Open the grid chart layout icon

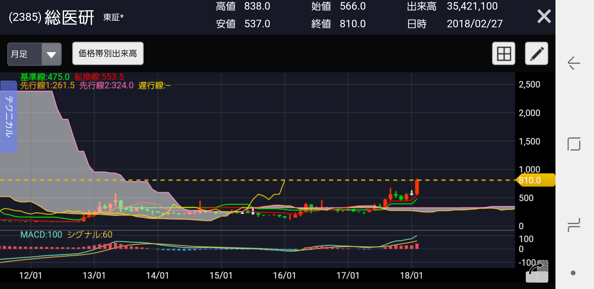click(504, 54)
